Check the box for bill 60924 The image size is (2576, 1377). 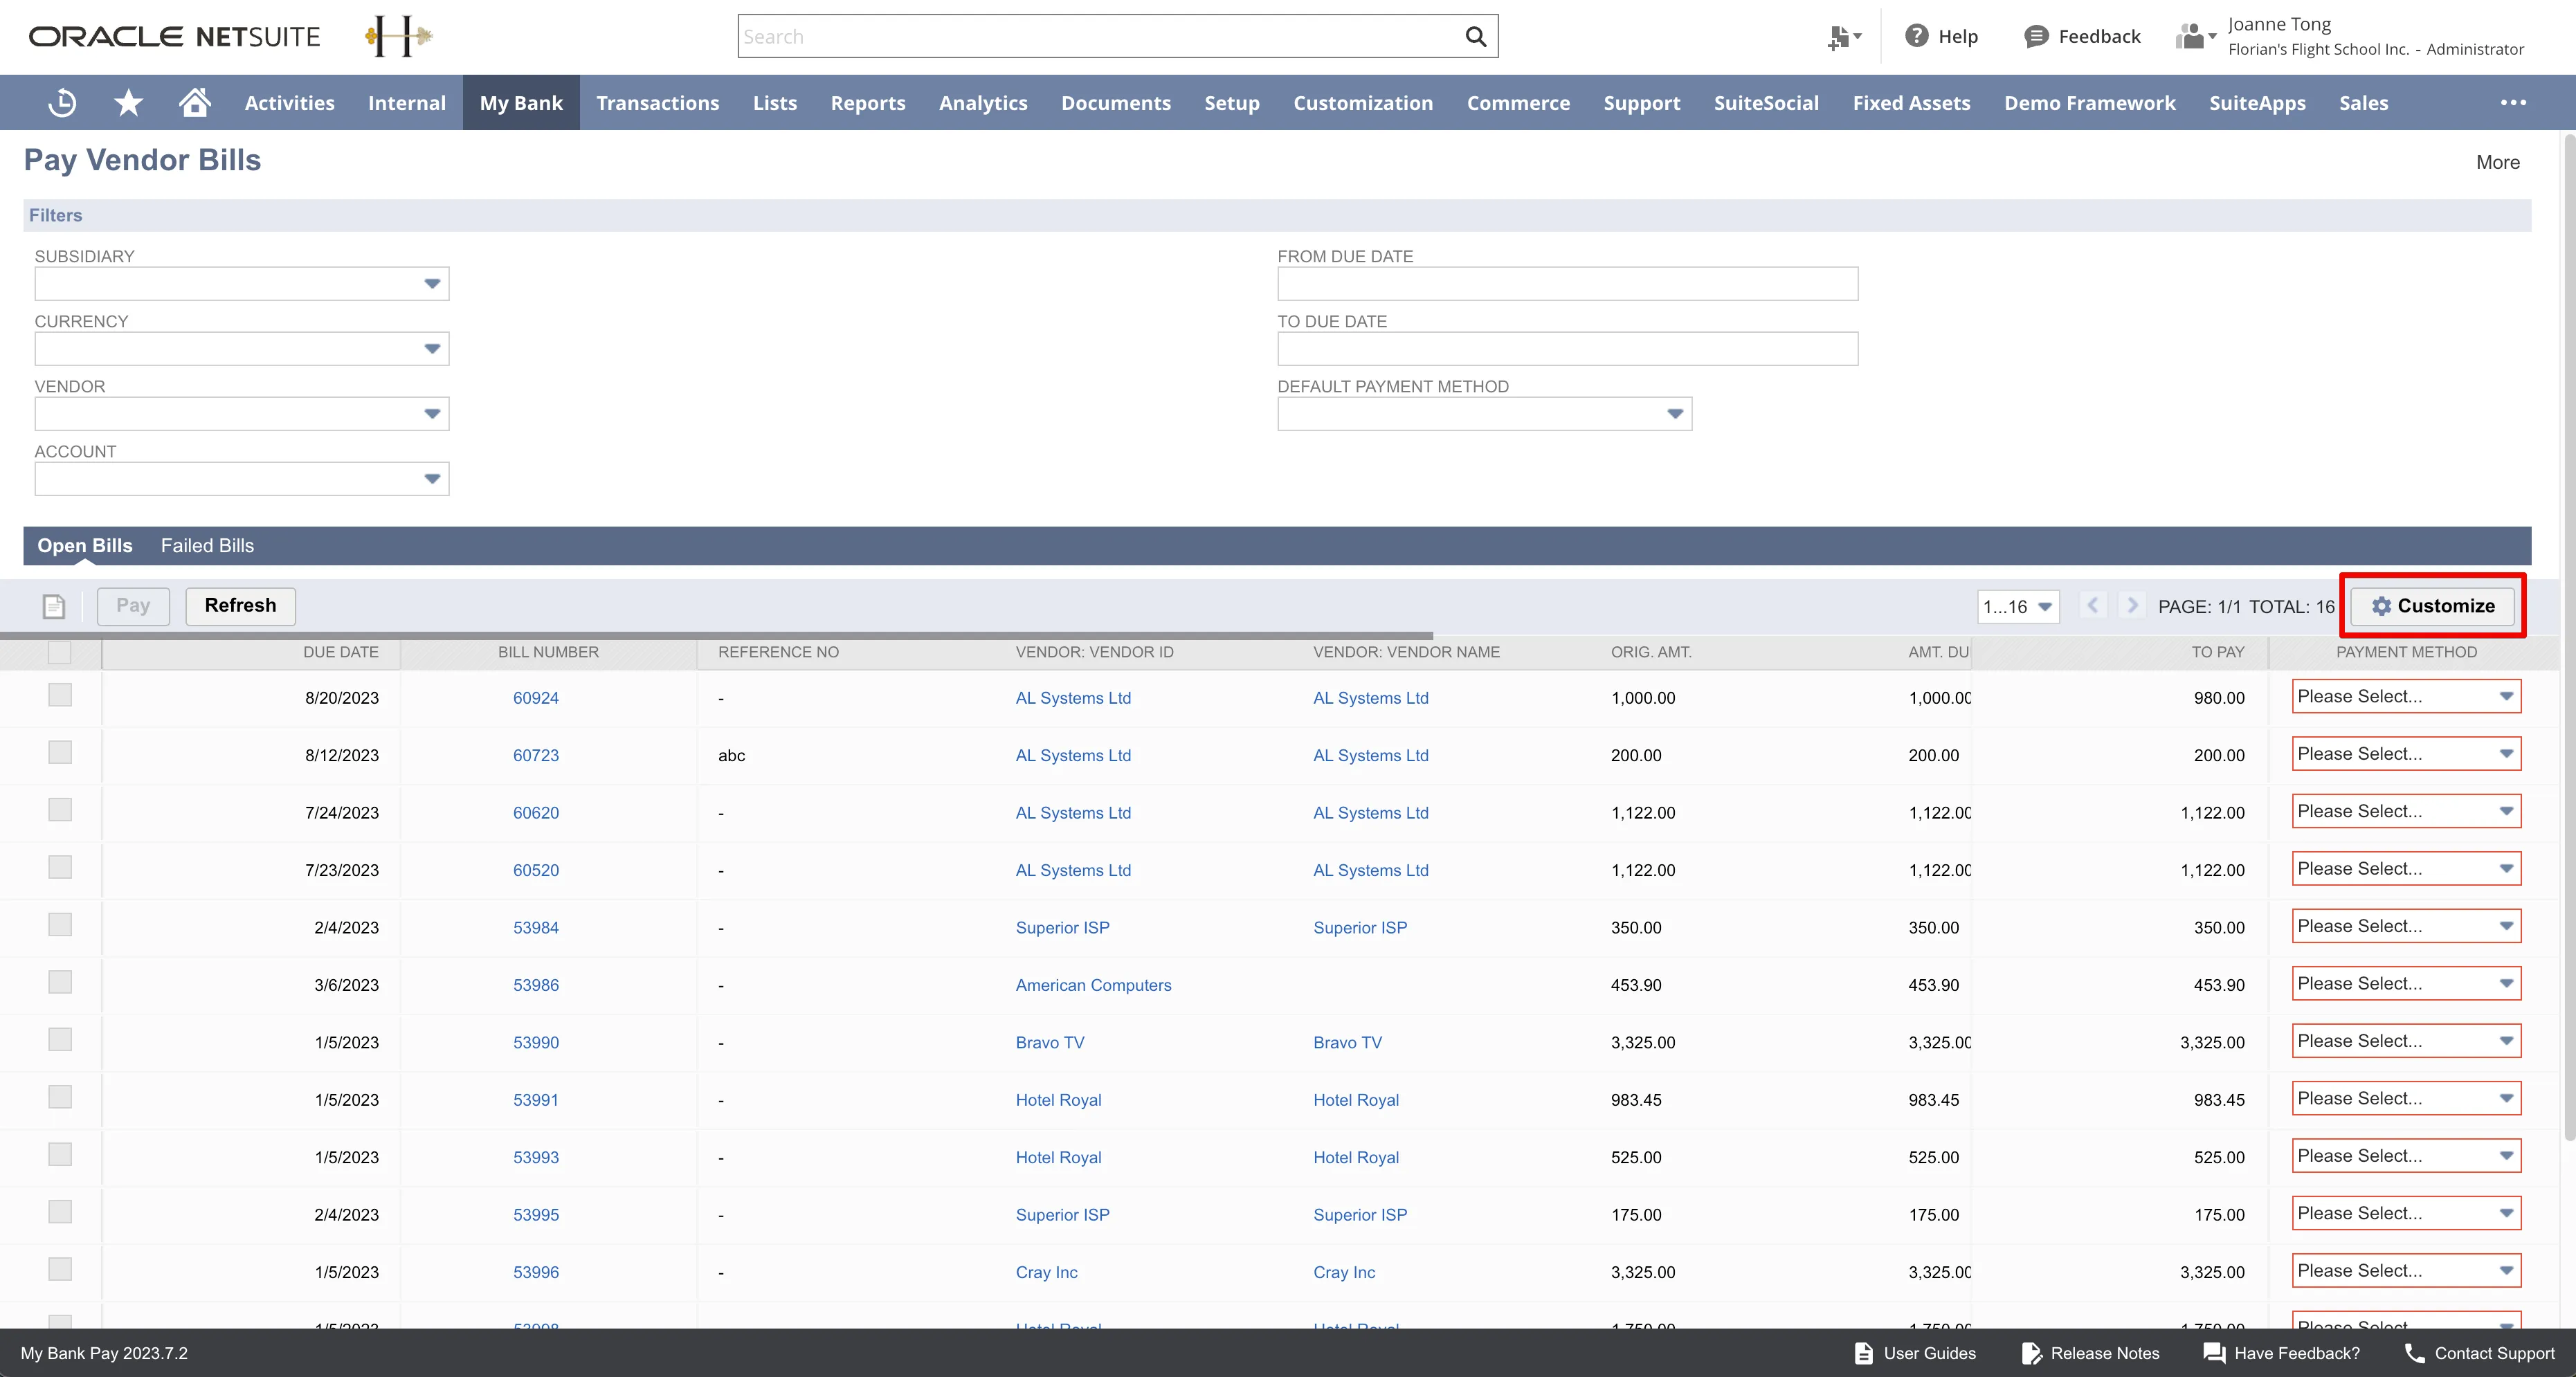click(x=60, y=695)
